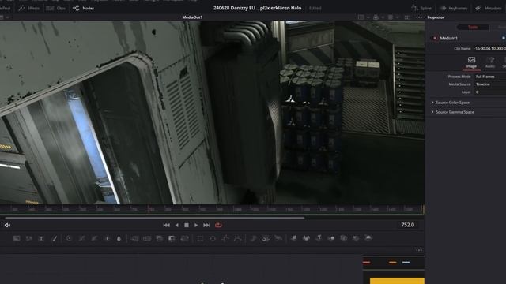
Task: Click the current frame field 752.0
Action: click(408, 225)
